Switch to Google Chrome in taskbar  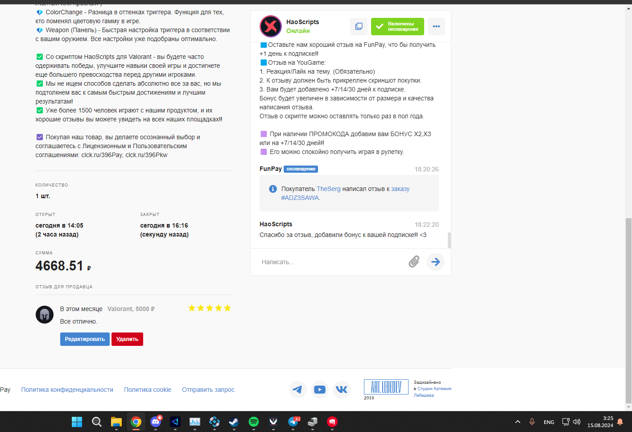(136, 422)
